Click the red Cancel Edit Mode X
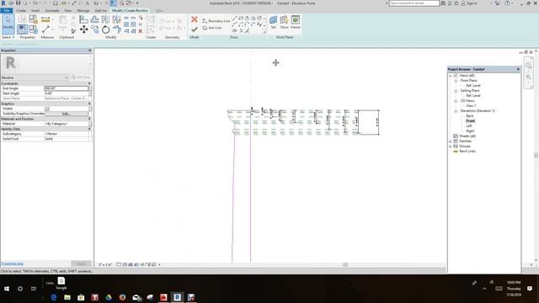Image resolution: width=539 pixels, height=303 pixels. pos(195,19)
